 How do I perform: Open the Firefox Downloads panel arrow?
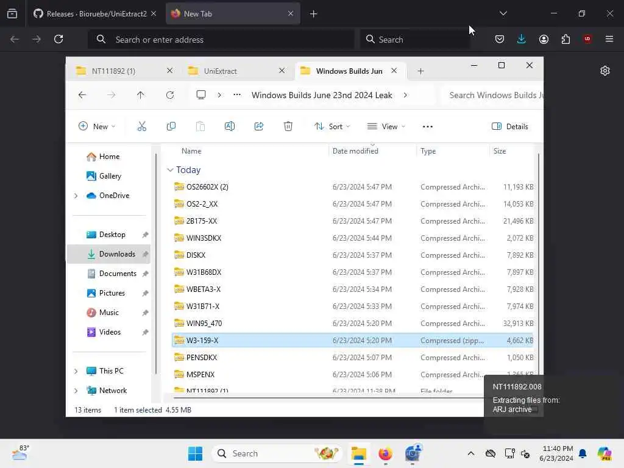click(x=522, y=39)
